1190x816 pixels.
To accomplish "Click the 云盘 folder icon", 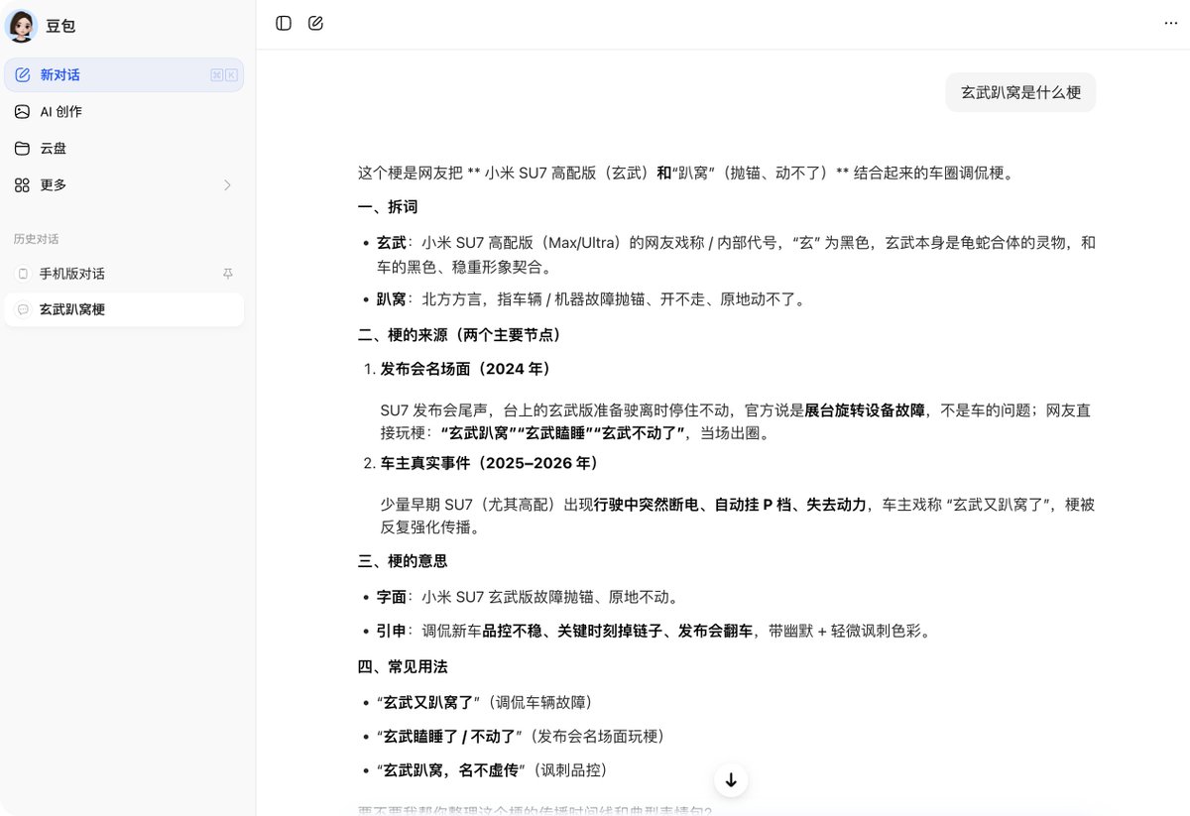I will [x=23, y=149].
